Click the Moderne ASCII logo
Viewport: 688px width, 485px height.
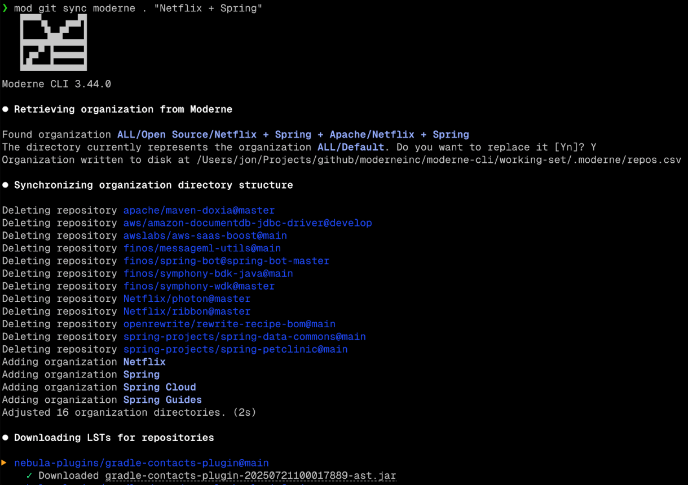tap(54, 42)
